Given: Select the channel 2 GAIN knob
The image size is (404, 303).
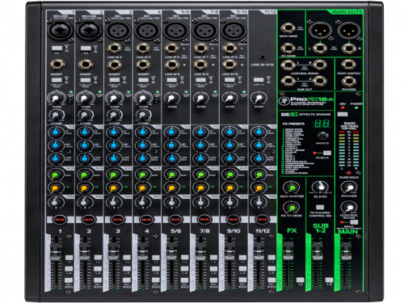Looking at the screenshot, I should [85, 99].
